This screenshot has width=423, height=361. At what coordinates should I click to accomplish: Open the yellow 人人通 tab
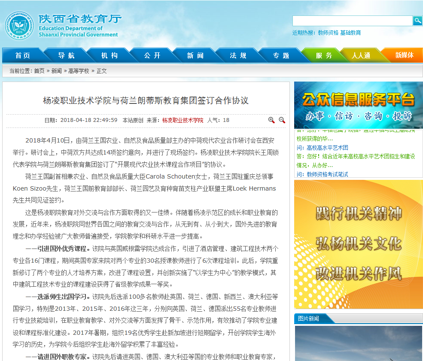point(361,55)
